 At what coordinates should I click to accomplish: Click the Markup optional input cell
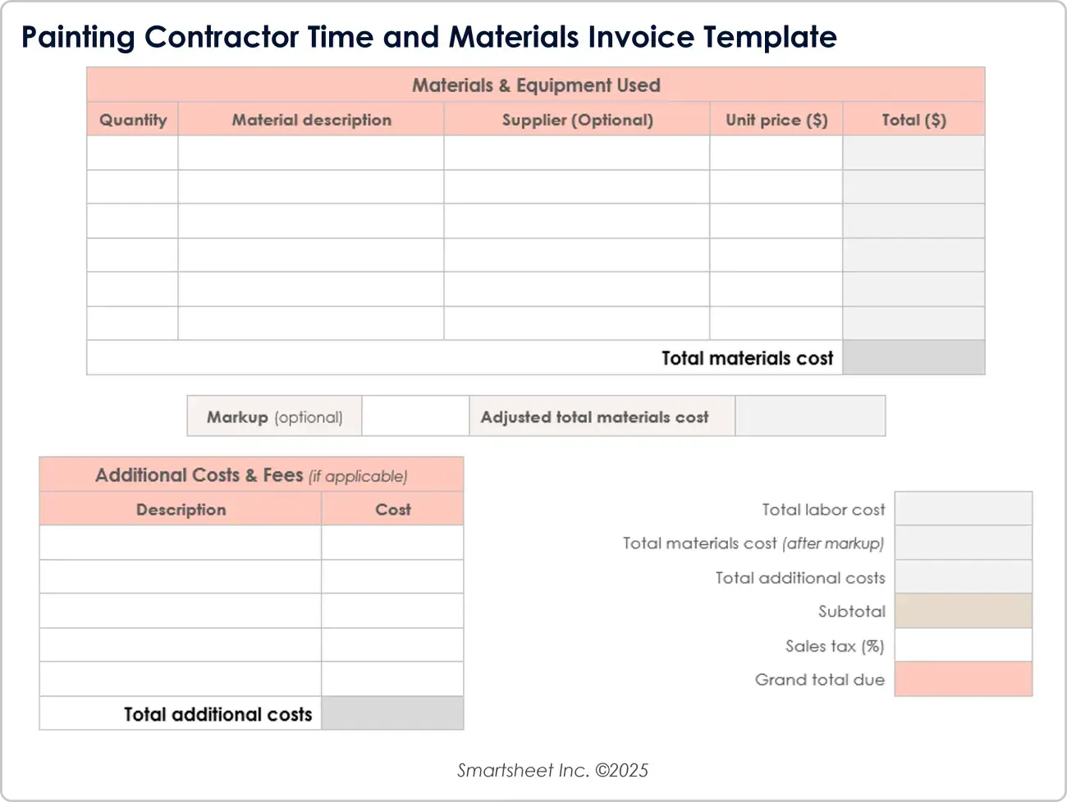click(x=415, y=416)
